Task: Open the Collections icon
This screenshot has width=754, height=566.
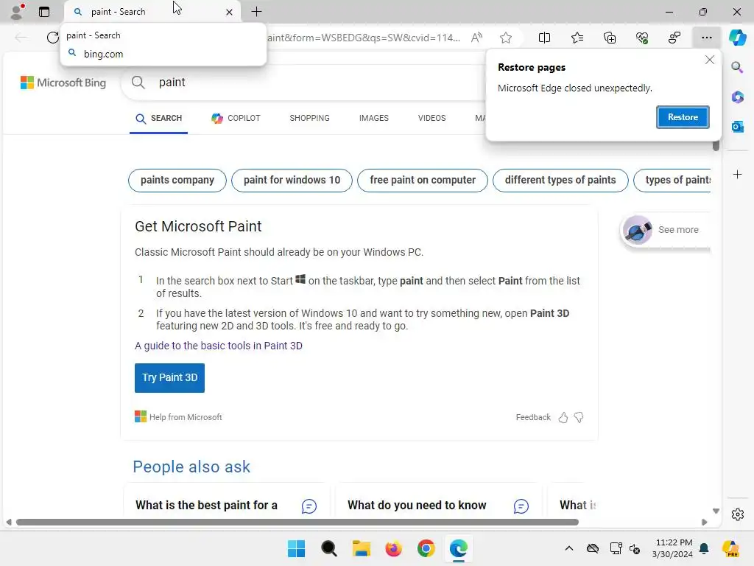Action: click(609, 38)
